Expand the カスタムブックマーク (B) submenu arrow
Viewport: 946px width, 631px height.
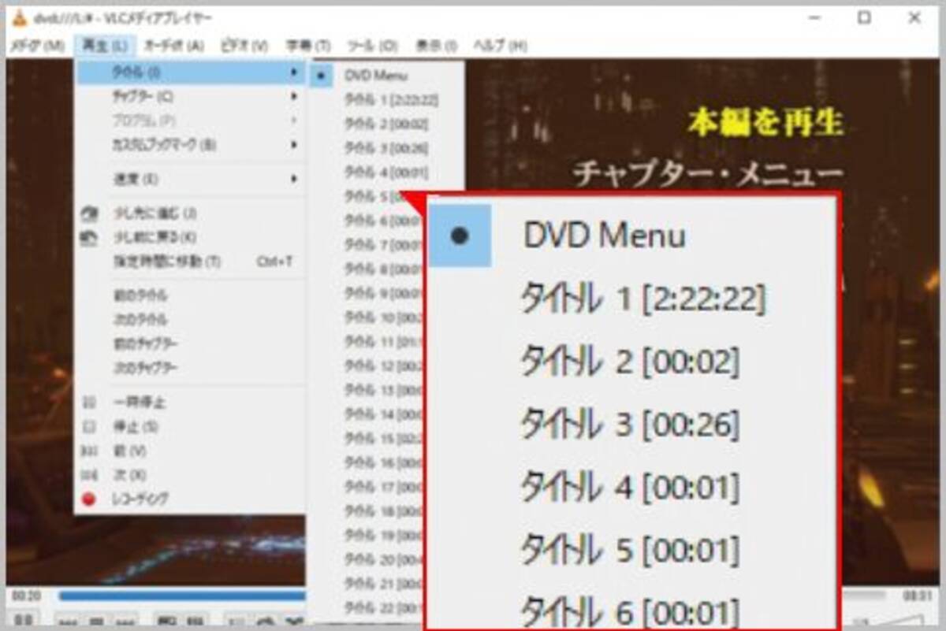(294, 145)
